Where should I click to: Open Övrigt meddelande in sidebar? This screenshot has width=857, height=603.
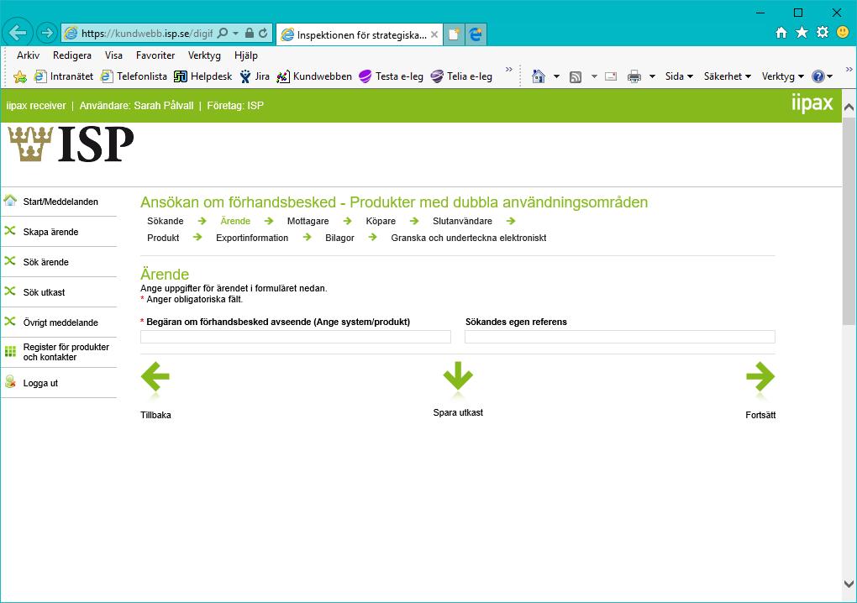tap(59, 322)
